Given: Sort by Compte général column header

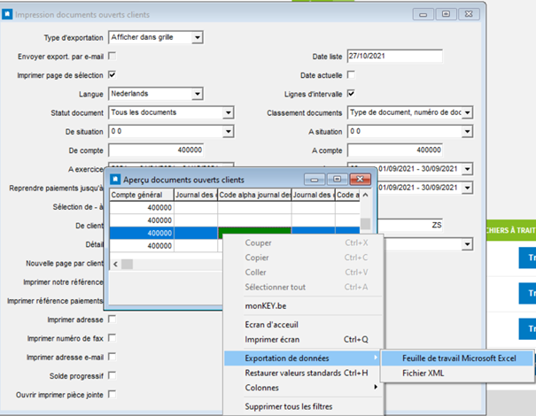Looking at the screenshot, I should pos(142,195).
